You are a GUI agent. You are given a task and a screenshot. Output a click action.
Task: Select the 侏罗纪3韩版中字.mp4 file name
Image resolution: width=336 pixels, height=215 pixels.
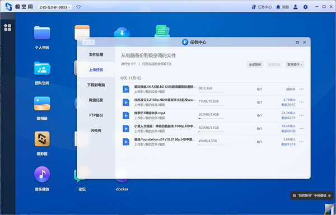click(150, 113)
